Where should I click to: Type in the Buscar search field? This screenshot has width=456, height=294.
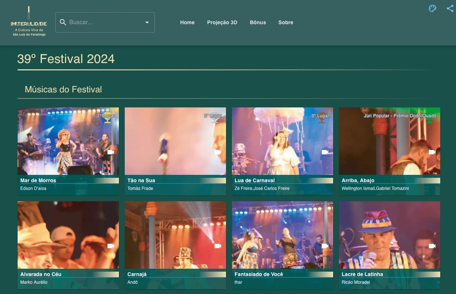tap(105, 22)
